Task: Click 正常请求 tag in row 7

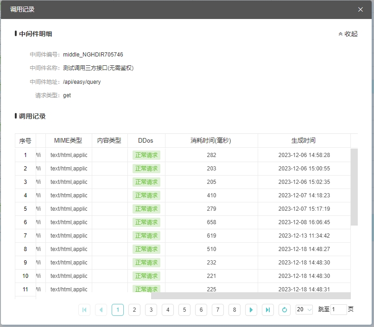Action: pos(146,236)
